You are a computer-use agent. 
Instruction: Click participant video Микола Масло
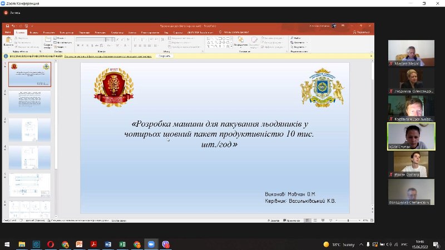tap(411, 53)
